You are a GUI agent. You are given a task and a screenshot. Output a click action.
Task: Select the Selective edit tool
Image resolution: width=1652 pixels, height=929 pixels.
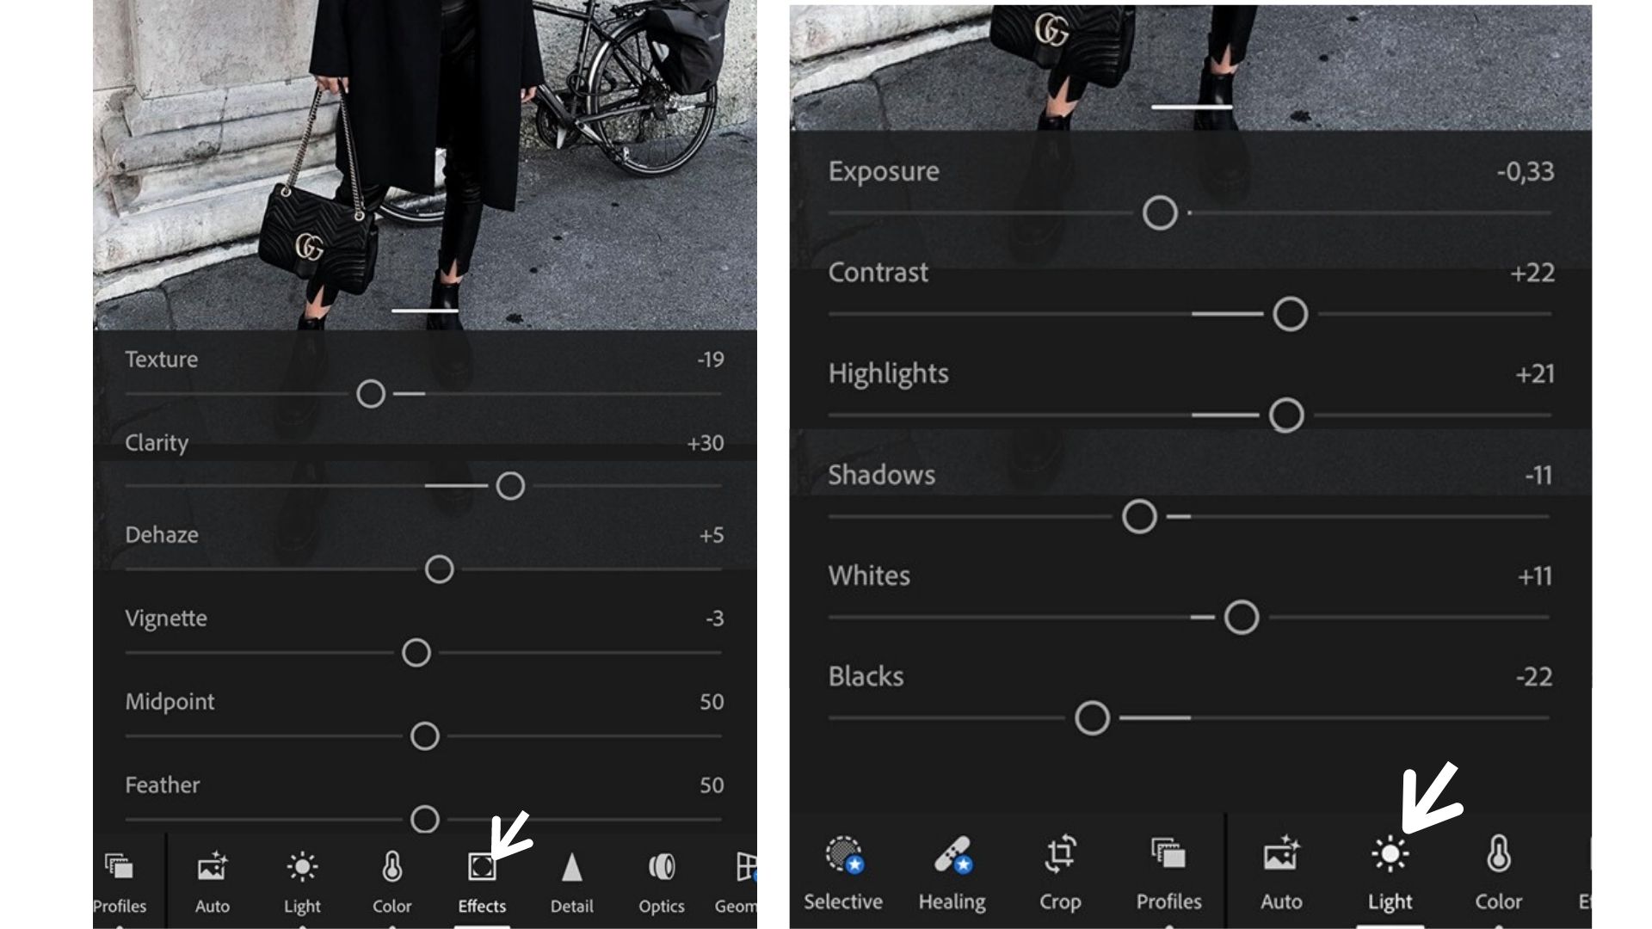click(843, 855)
